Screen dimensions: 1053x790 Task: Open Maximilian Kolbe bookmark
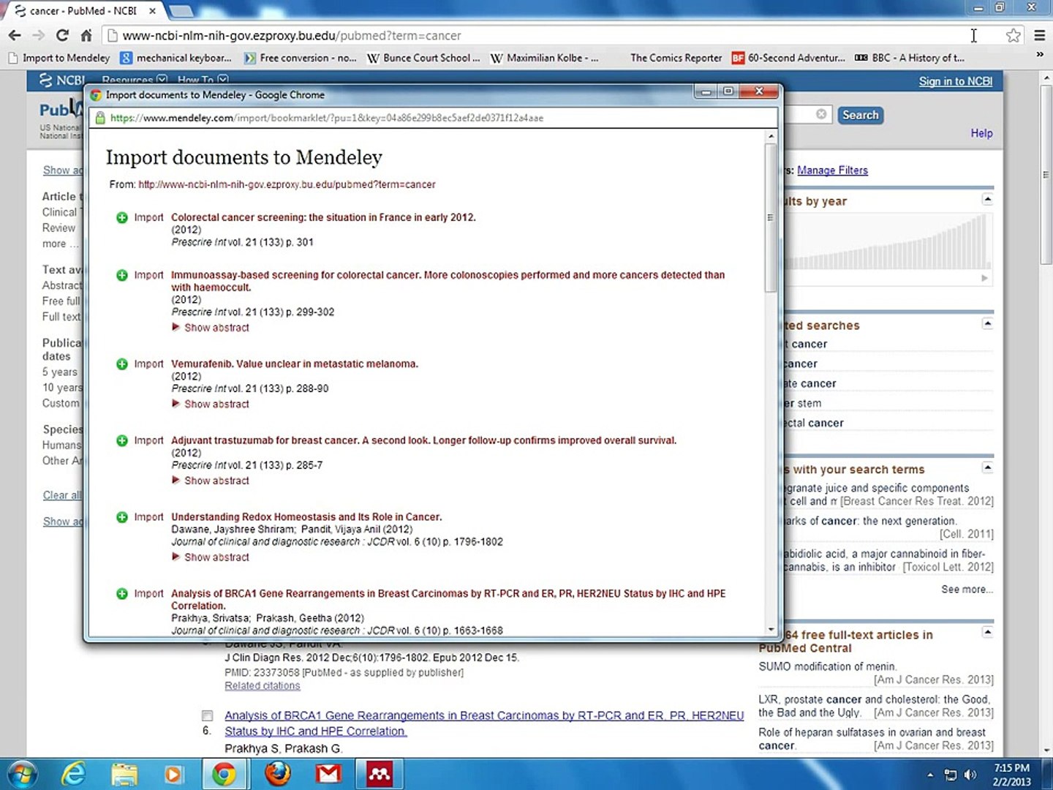coord(544,58)
